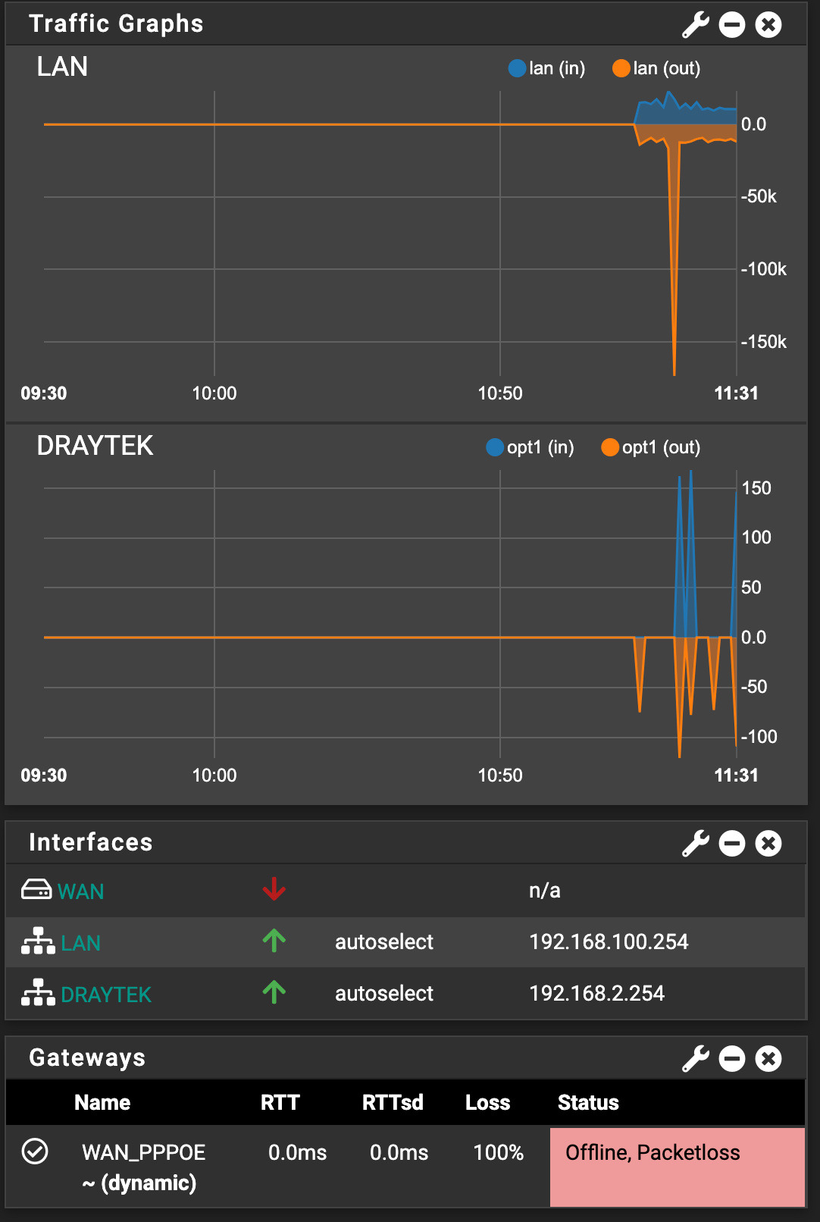The width and height of the screenshot is (820, 1222).
Task: Click the WAN down red arrow
Action: pos(274,889)
